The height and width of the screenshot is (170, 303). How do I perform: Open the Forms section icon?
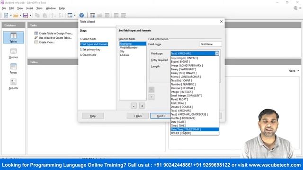[x=13, y=68]
